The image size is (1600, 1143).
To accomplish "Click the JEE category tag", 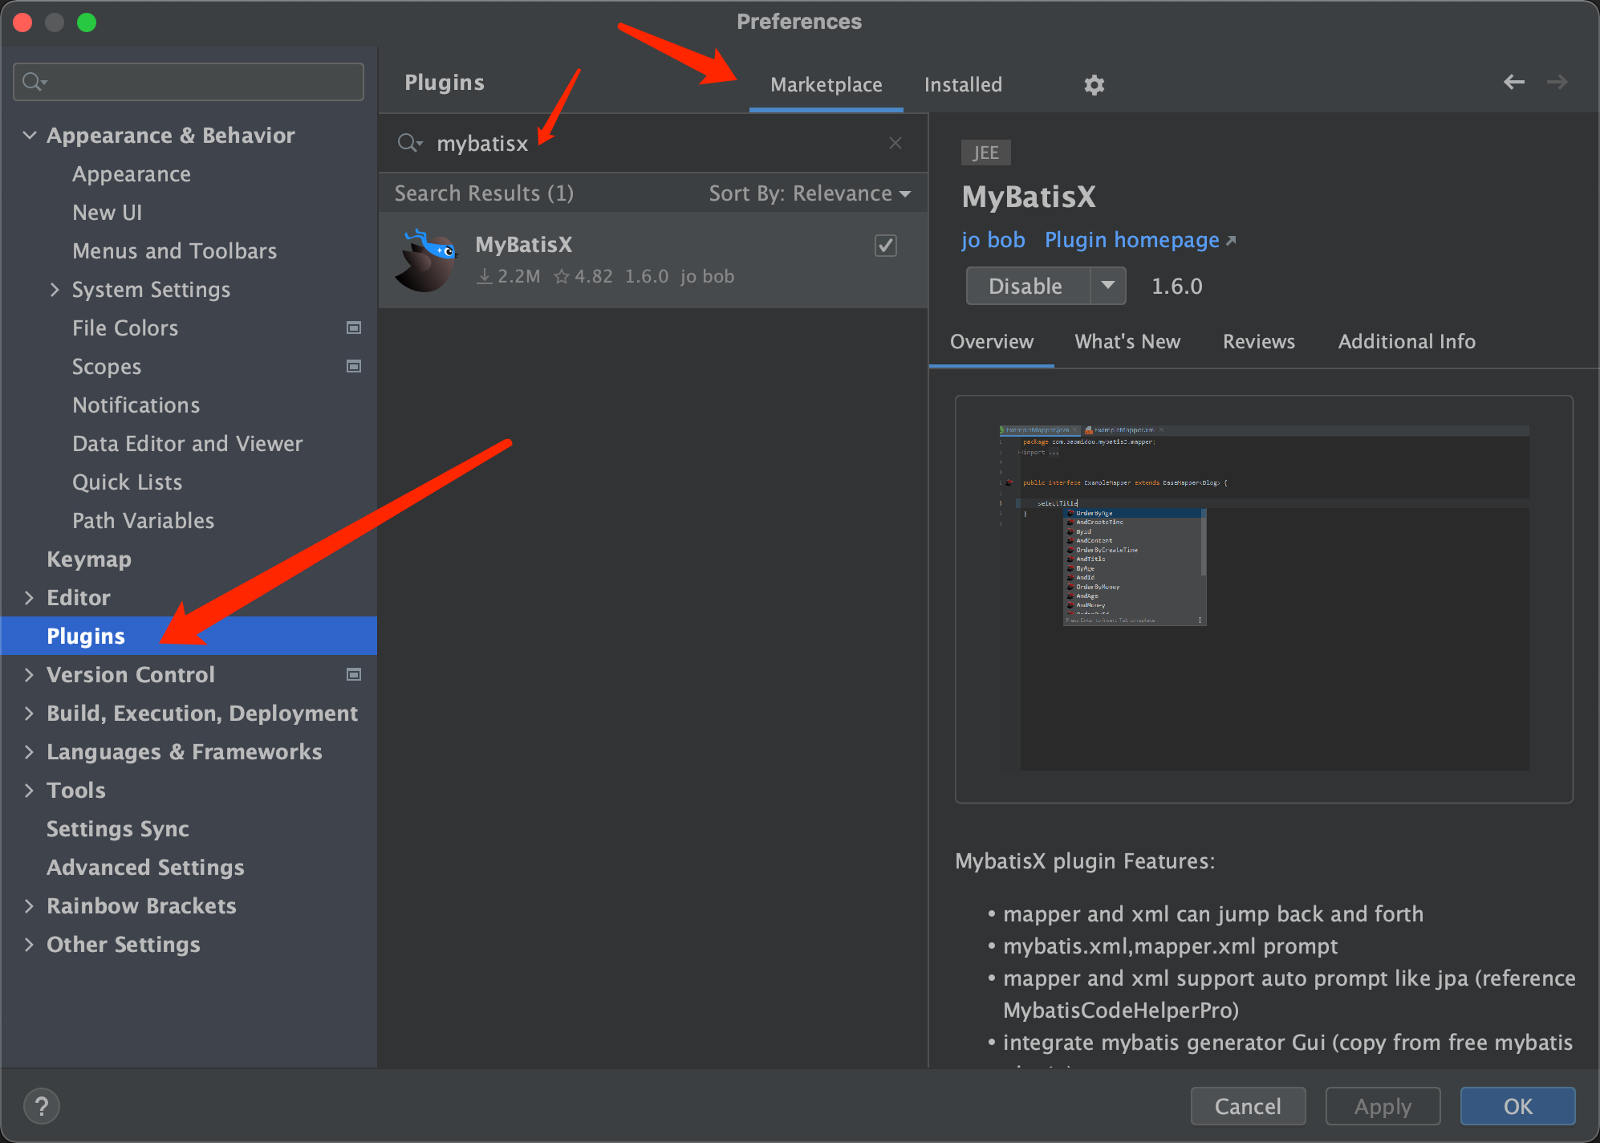I will 985,153.
